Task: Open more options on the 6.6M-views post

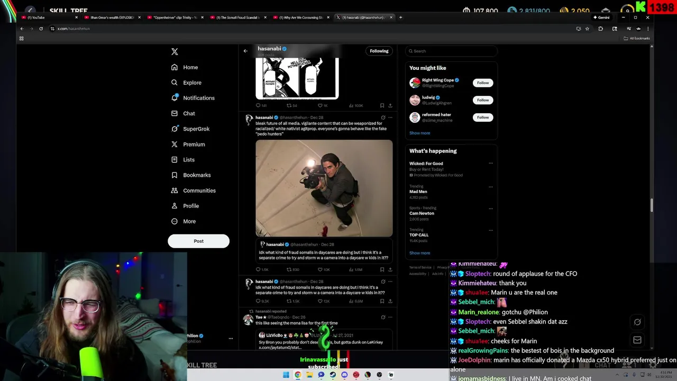Action: tap(390, 282)
